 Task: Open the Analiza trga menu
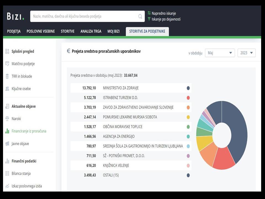pyautogui.click(x=91, y=31)
